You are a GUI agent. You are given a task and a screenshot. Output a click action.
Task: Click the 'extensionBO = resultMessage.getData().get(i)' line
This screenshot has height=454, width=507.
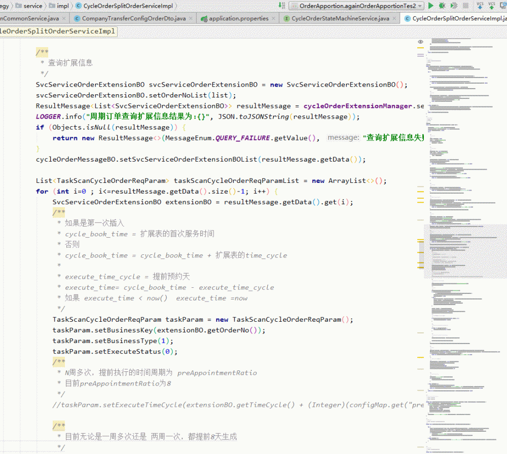(x=203, y=202)
